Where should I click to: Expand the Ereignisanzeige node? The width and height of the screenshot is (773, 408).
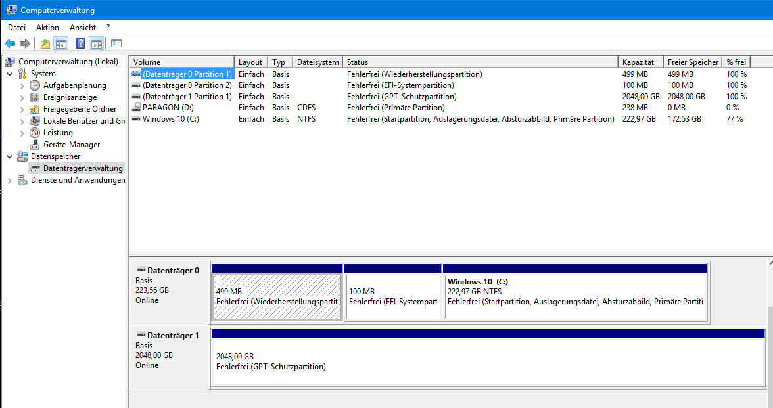[22, 97]
